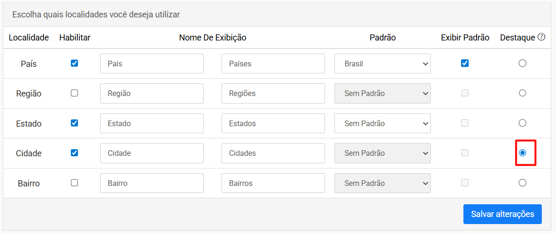Edit the Cidades plural input field
556x233 pixels.
[273, 153]
